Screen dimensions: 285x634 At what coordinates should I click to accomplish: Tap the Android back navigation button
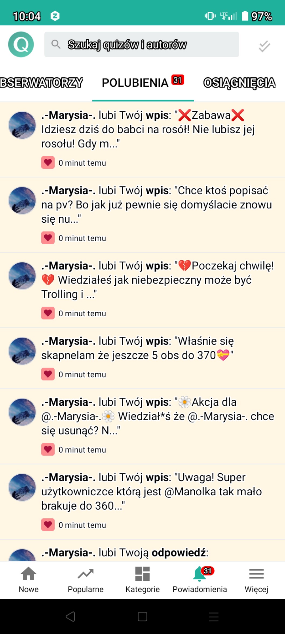(x=70, y=617)
